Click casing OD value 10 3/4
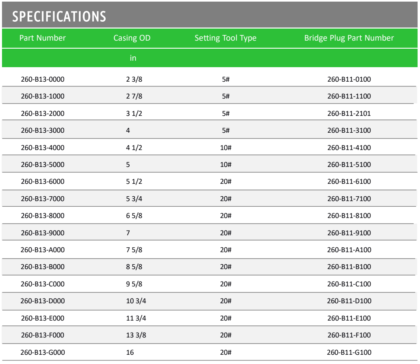 click(x=136, y=301)
